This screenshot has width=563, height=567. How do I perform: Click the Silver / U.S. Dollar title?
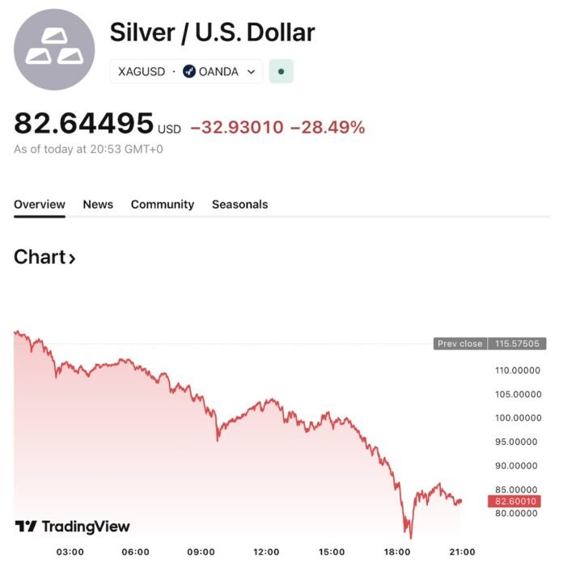point(212,32)
